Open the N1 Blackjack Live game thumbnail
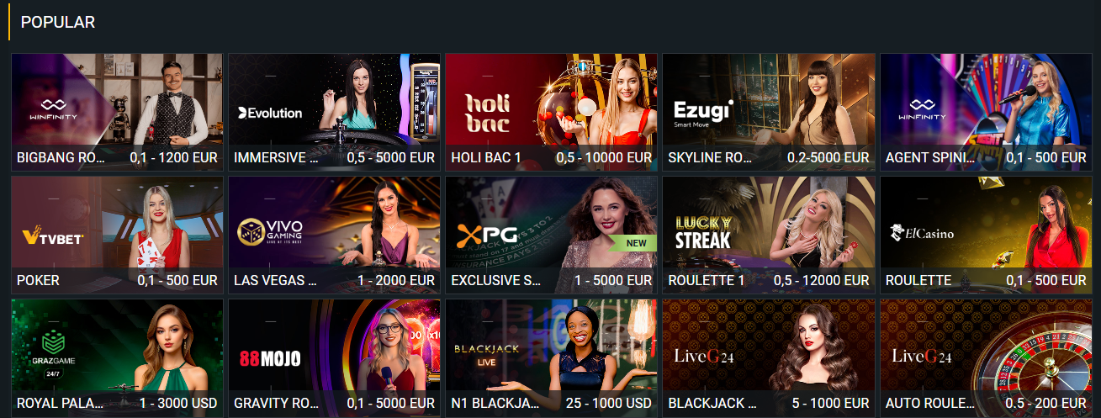 point(551,357)
